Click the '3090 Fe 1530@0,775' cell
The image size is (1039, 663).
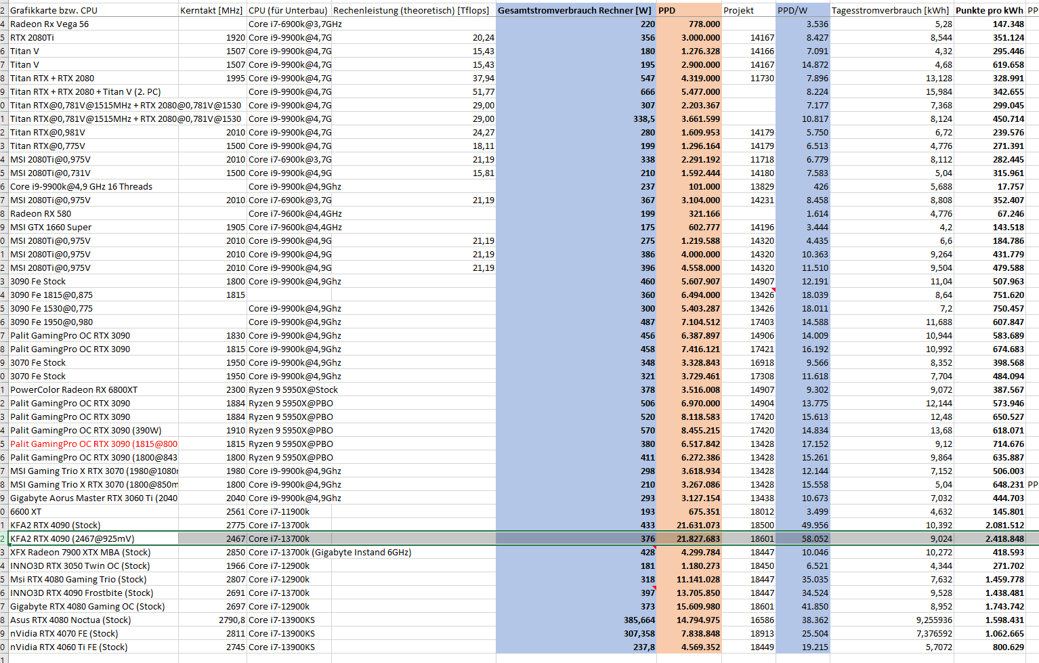click(x=93, y=308)
